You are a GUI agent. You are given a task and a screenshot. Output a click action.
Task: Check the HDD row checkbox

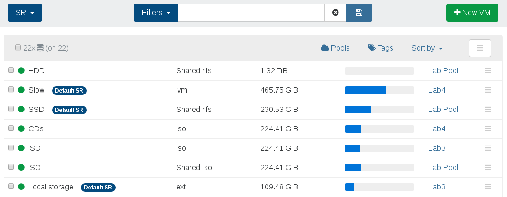tap(11, 70)
